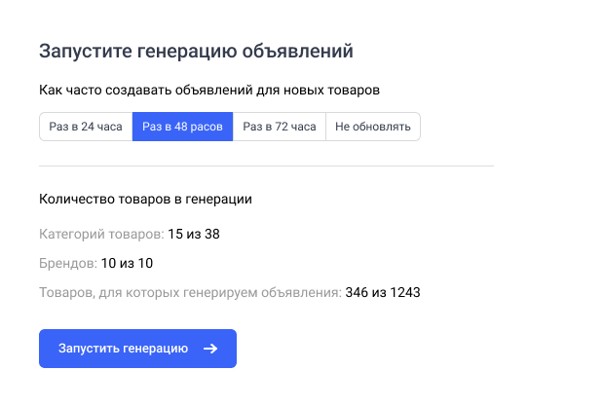The height and width of the screenshot is (407, 604).
Task: Select the "Не обновлять" option
Action: (373, 128)
